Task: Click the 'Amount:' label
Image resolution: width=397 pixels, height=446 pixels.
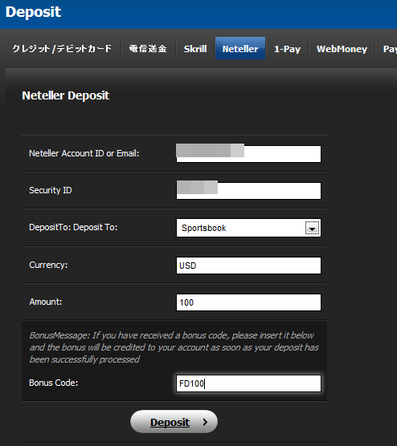Action: pos(46,302)
